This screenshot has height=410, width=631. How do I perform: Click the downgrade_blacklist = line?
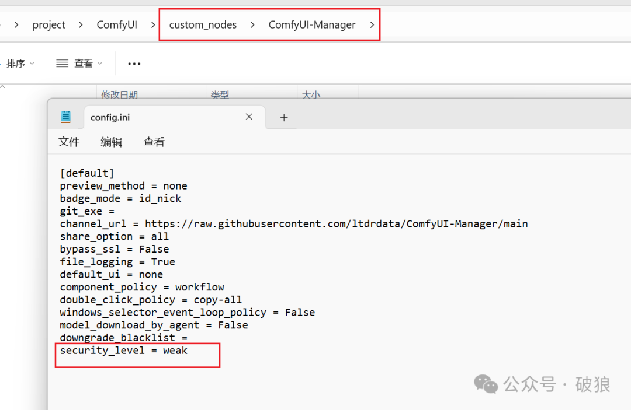tap(123, 337)
